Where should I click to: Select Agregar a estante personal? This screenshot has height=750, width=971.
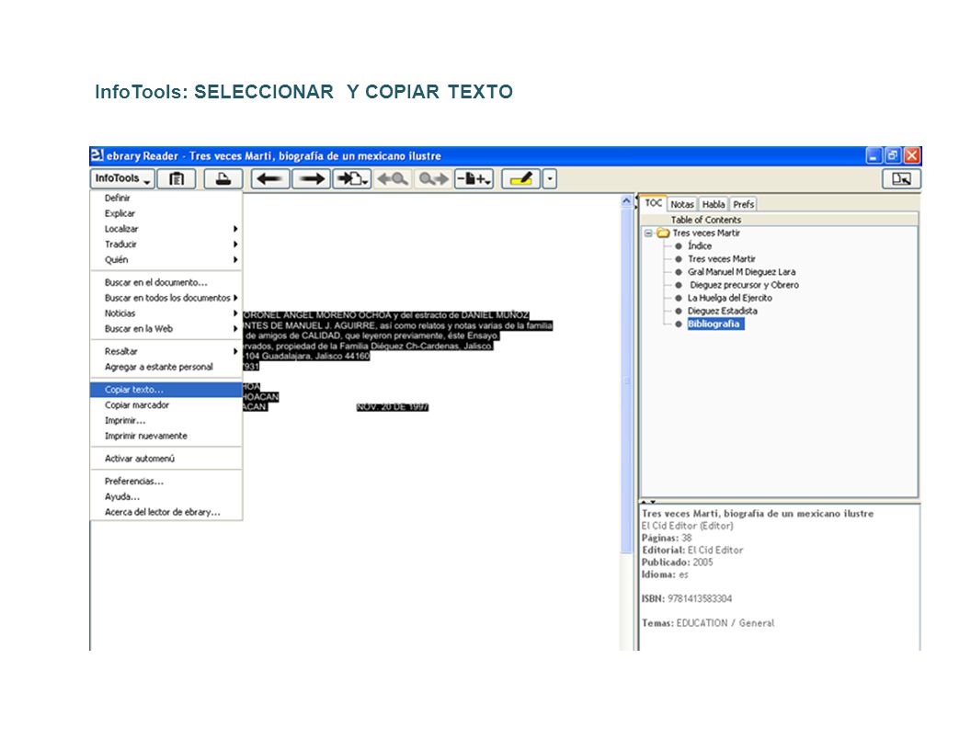pyautogui.click(x=166, y=367)
